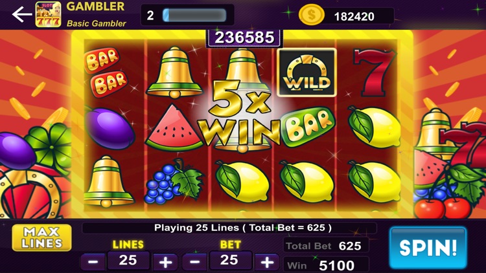Tap the purple plum symbol
The width and height of the screenshot is (486, 273).
pyautogui.click(x=110, y=129)
